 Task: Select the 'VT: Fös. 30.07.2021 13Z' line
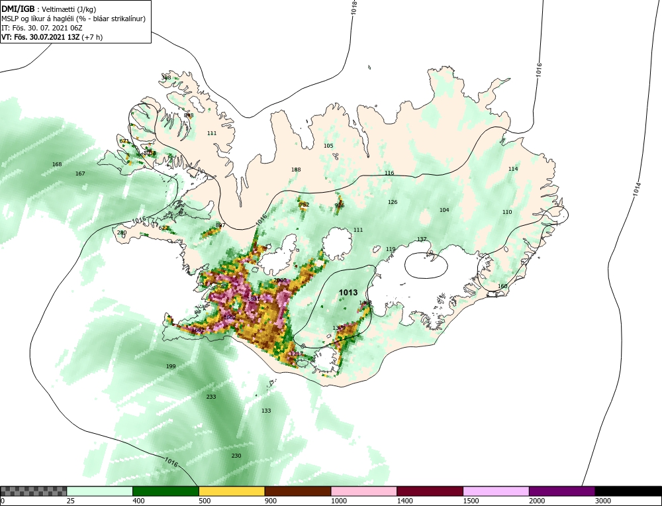pos(52,36)
